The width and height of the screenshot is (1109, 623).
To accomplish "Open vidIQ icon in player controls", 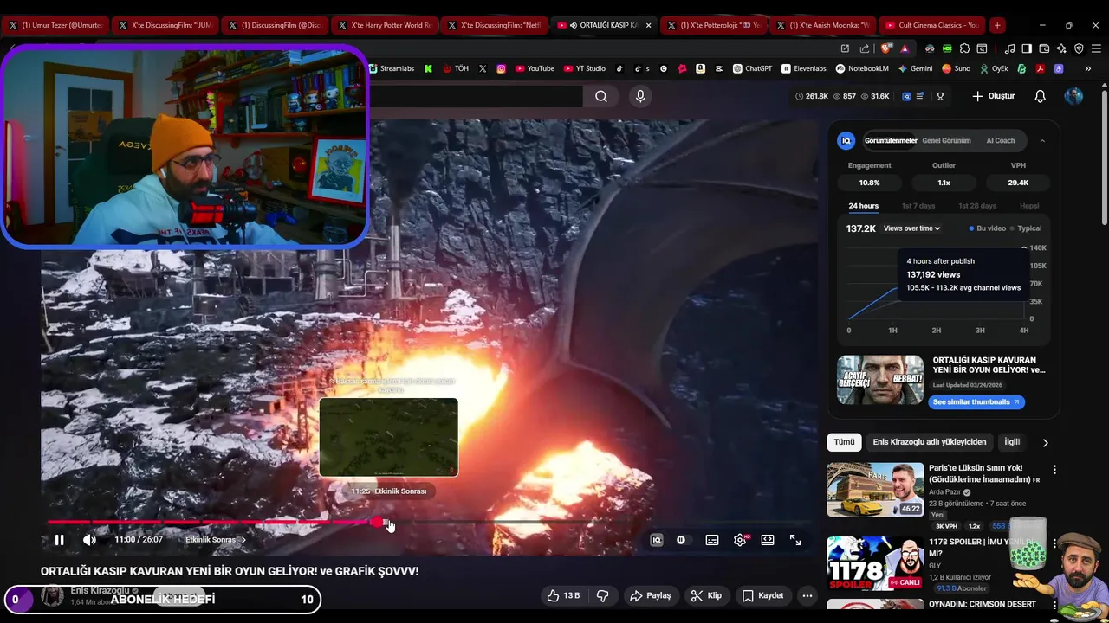I will pyautogui.click(x=656, y=540).
